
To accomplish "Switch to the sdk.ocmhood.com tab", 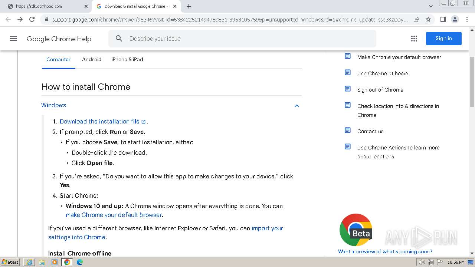I will point(47,6).
